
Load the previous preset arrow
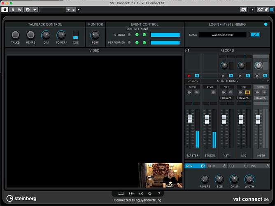(x=68, y=10)
